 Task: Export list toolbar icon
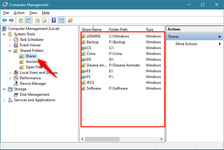click(45, 20)
